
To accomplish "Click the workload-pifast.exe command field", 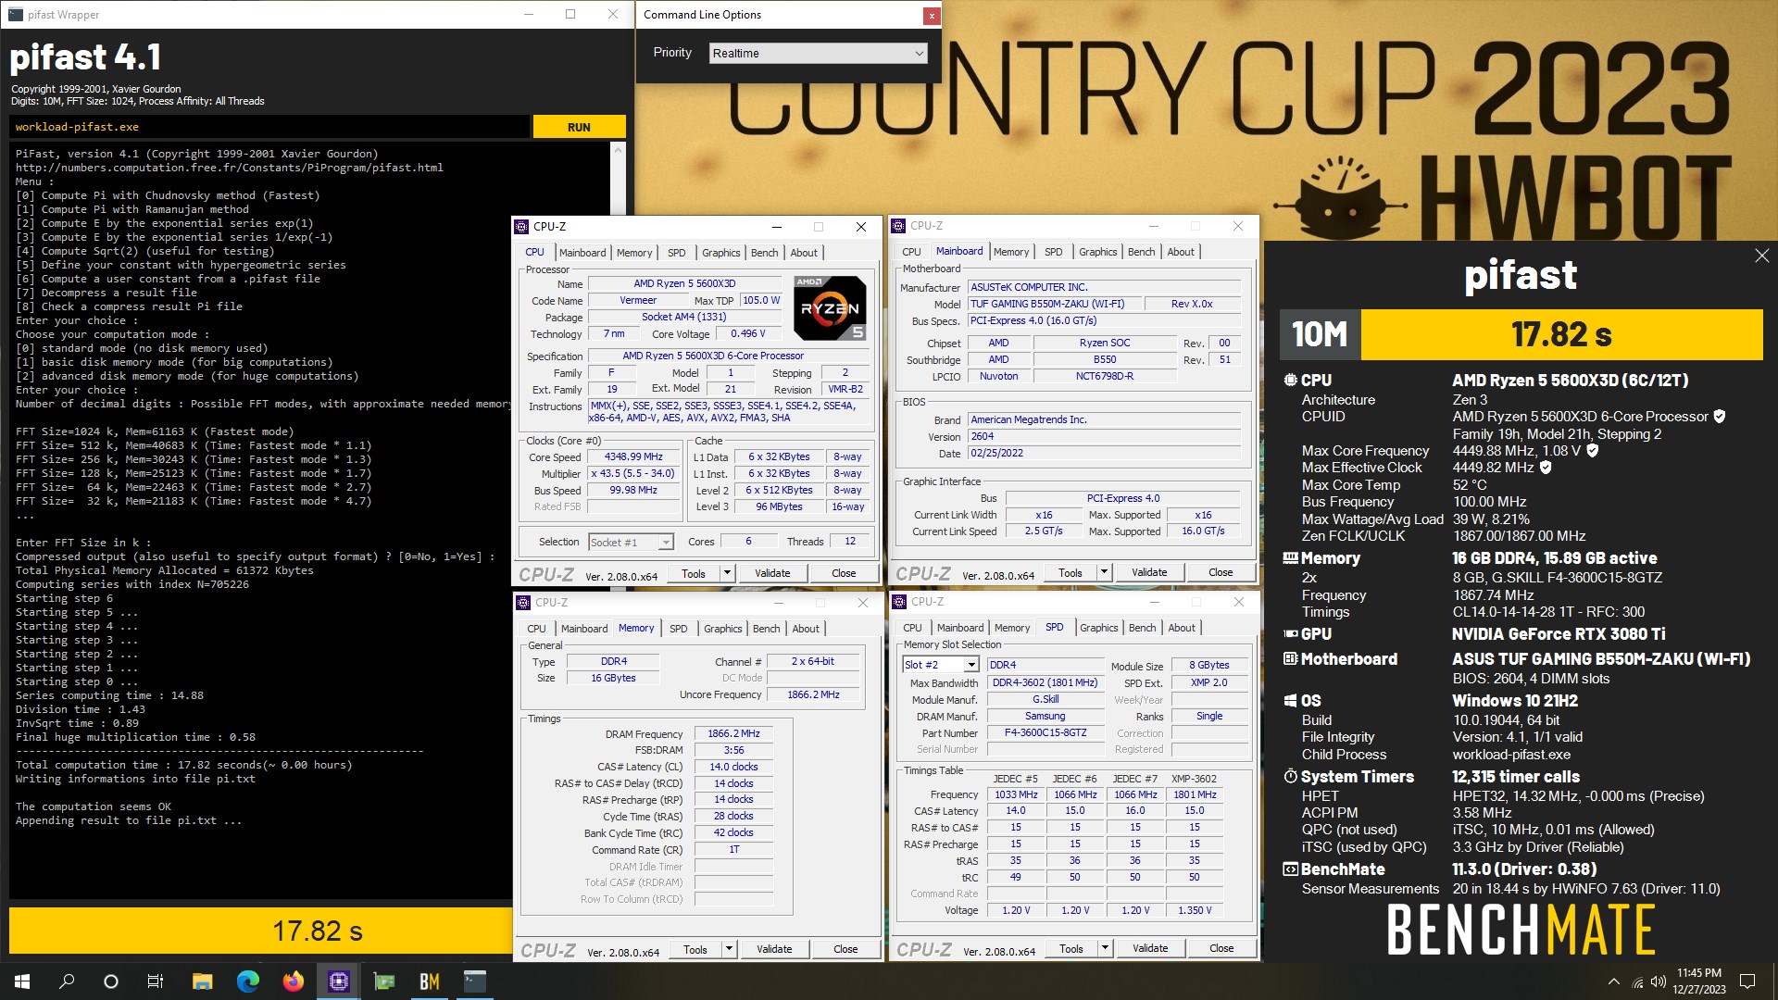I will (269, 127).
